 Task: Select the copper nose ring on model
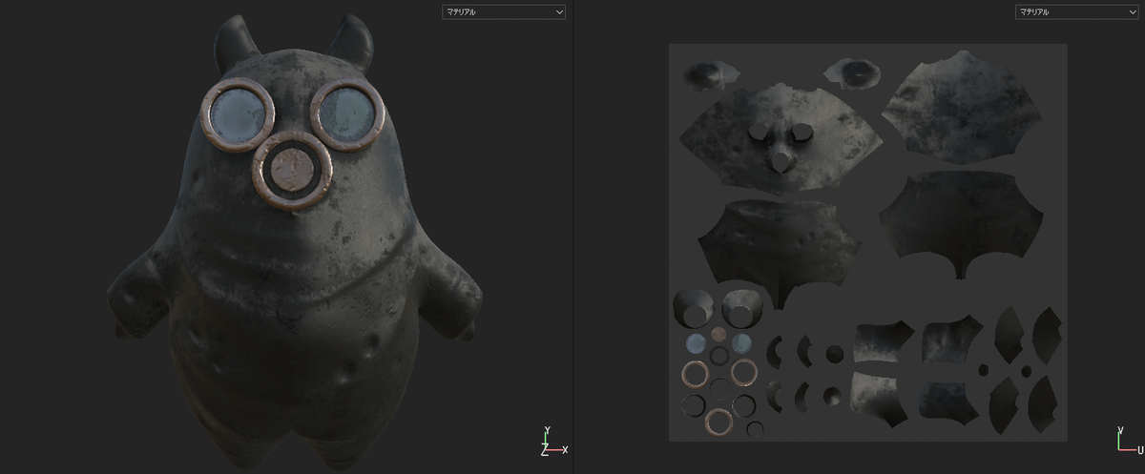pyautogui.click(x=292, y=172)
